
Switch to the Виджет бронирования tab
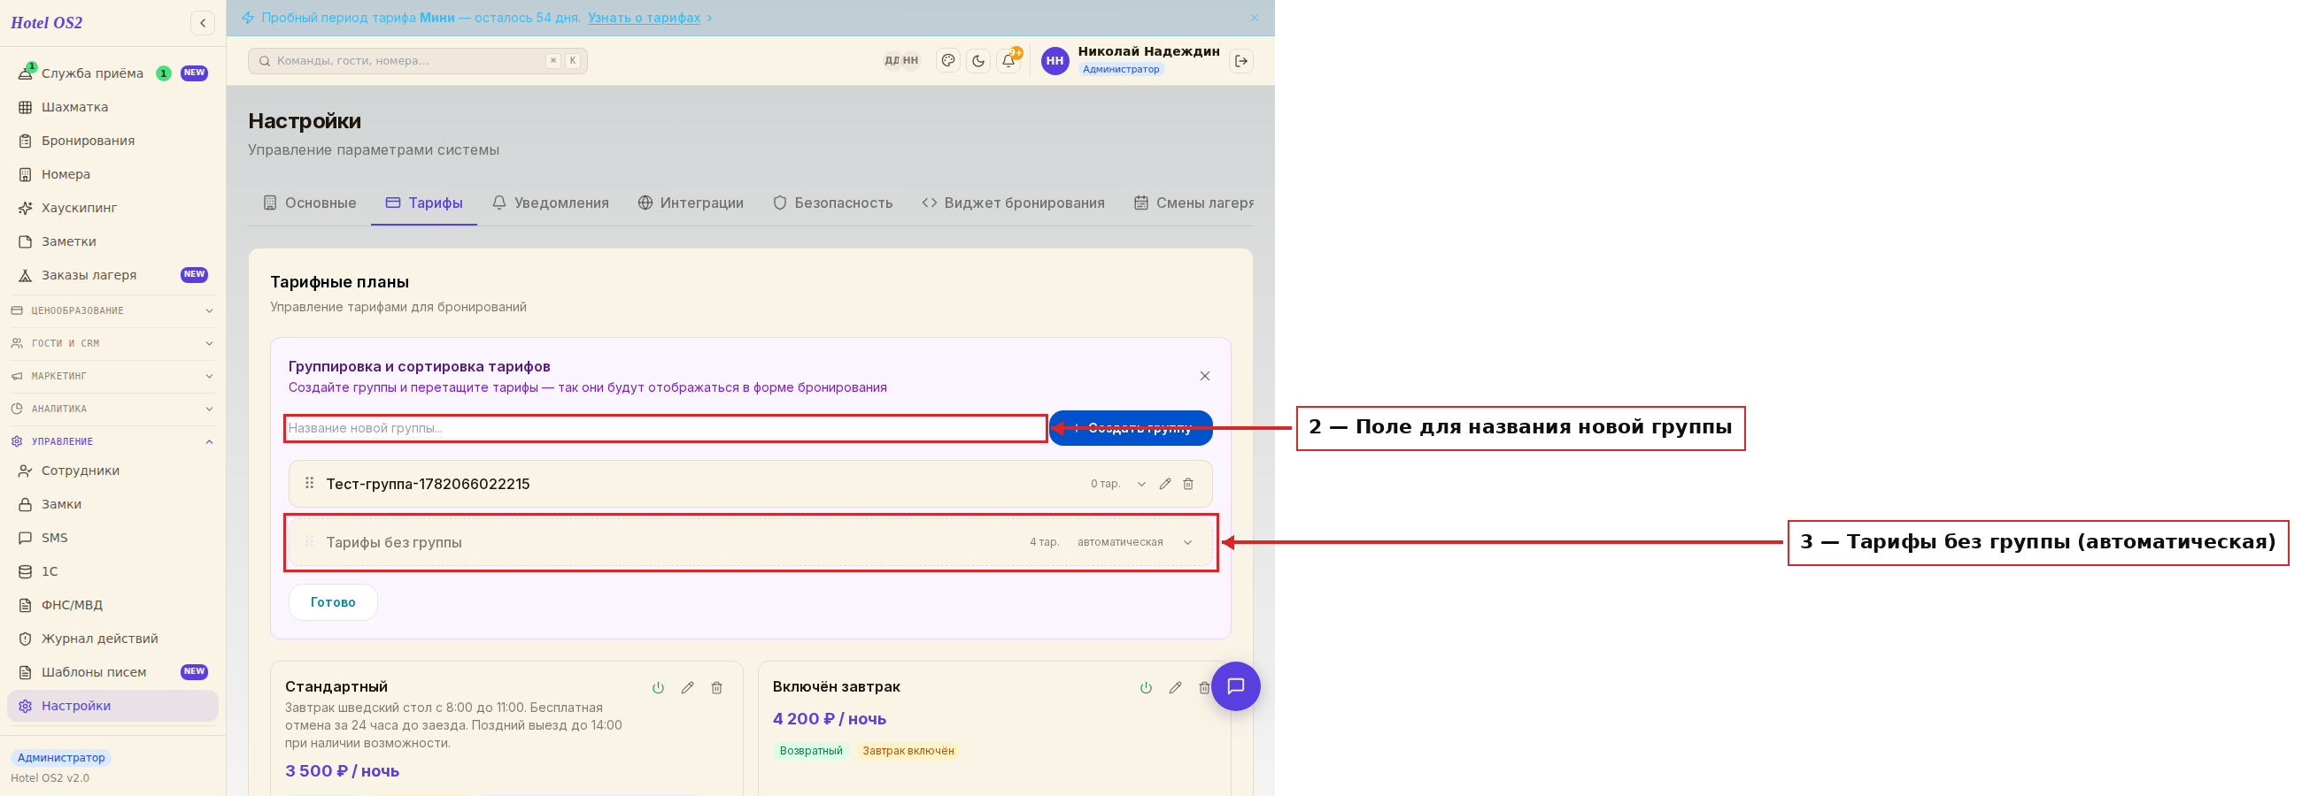tap(1013, 203)
